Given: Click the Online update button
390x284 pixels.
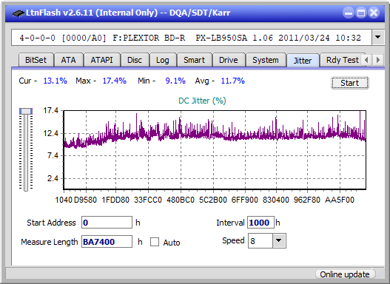Looking at the screenshot, I should pyautogui.click(x=345, y=274).
